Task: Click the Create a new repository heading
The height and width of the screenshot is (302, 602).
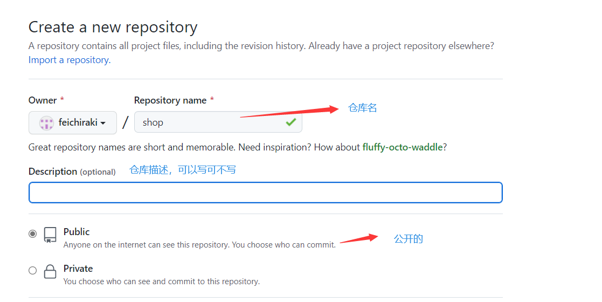Action: 113,27
